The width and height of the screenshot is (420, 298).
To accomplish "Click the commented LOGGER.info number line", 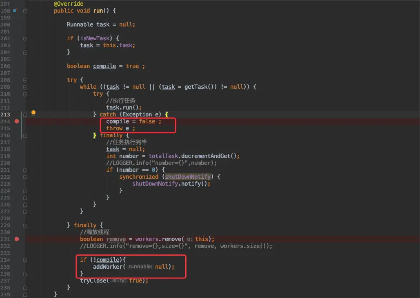I will coord(161,163).
